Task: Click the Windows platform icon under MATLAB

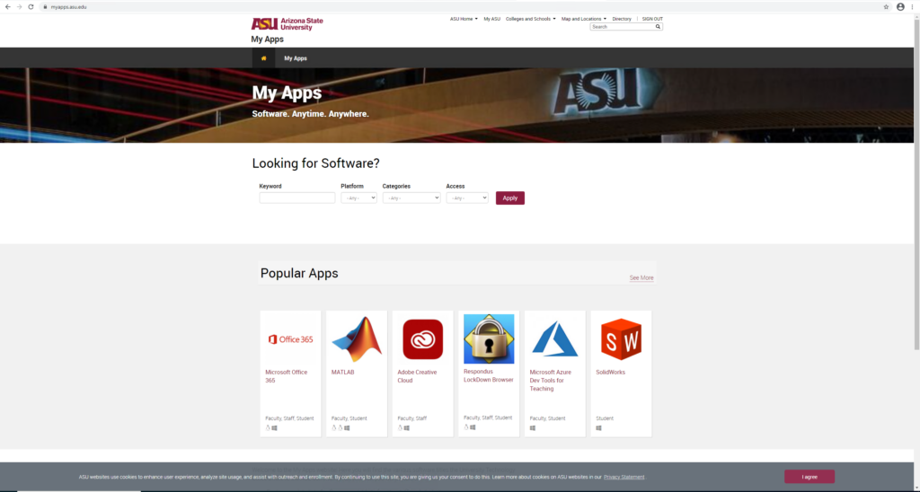Action: 347,428
